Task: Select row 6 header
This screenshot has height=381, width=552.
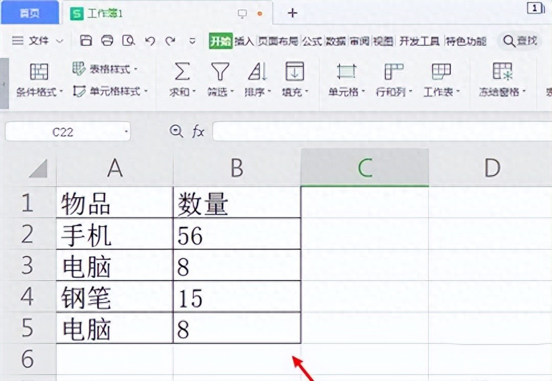Action: pyautogui.click(x=28, y=359)
